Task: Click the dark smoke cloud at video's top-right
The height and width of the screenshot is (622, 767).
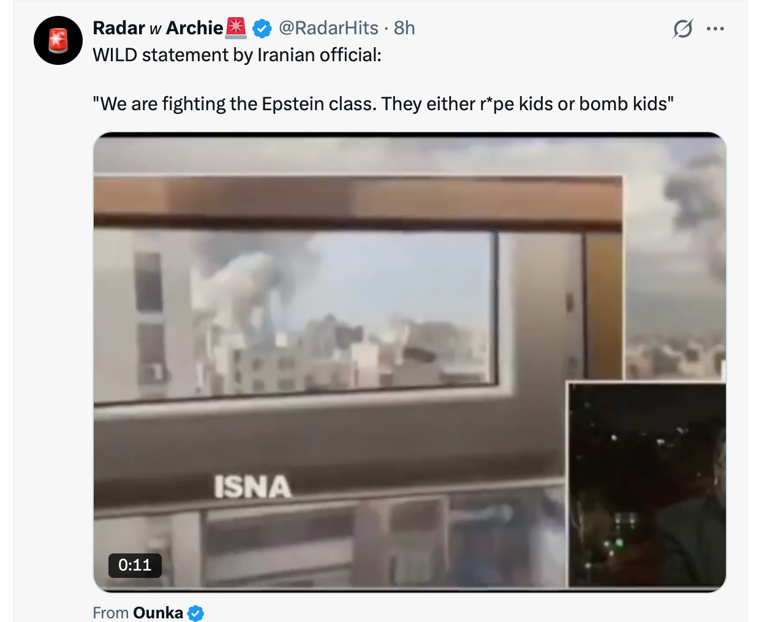Action: pyautogui.click(x=698, y=202)
